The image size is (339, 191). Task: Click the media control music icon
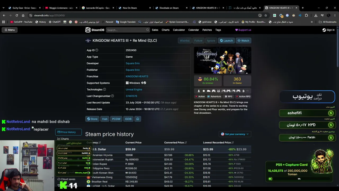[x=322, y=15]
